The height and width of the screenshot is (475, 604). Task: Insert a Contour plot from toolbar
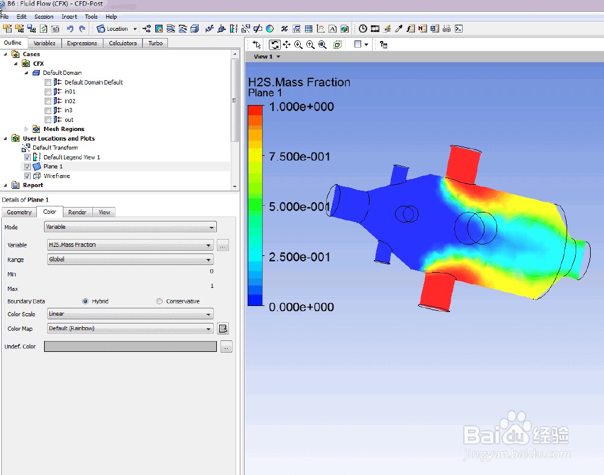(159, 28)
